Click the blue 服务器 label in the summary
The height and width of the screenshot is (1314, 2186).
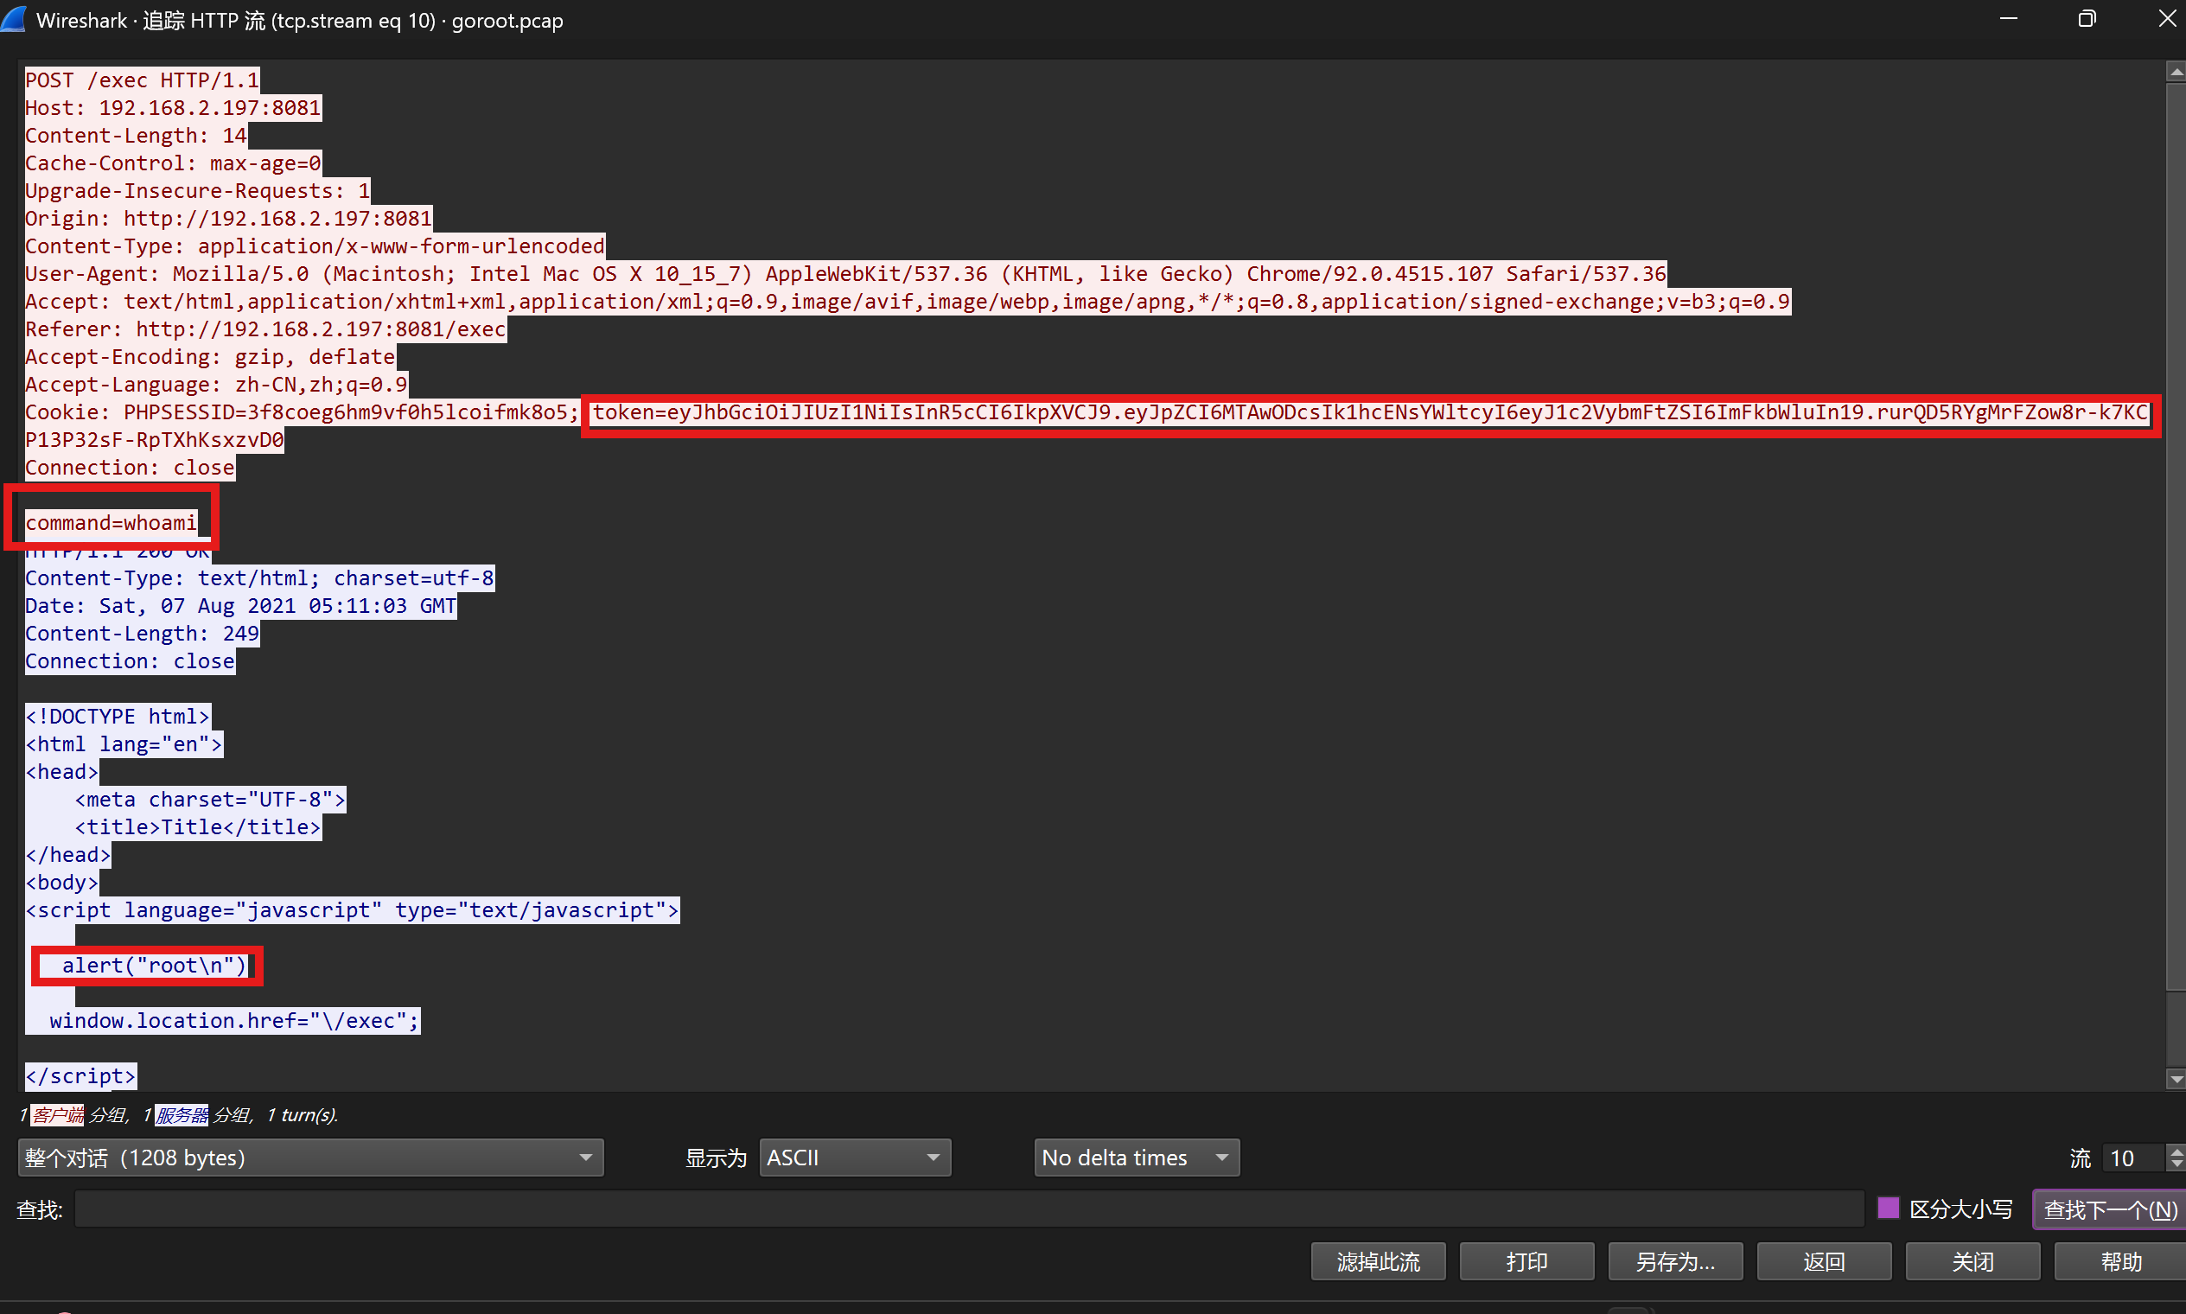pyautogui.click(x=182, y=1115)
